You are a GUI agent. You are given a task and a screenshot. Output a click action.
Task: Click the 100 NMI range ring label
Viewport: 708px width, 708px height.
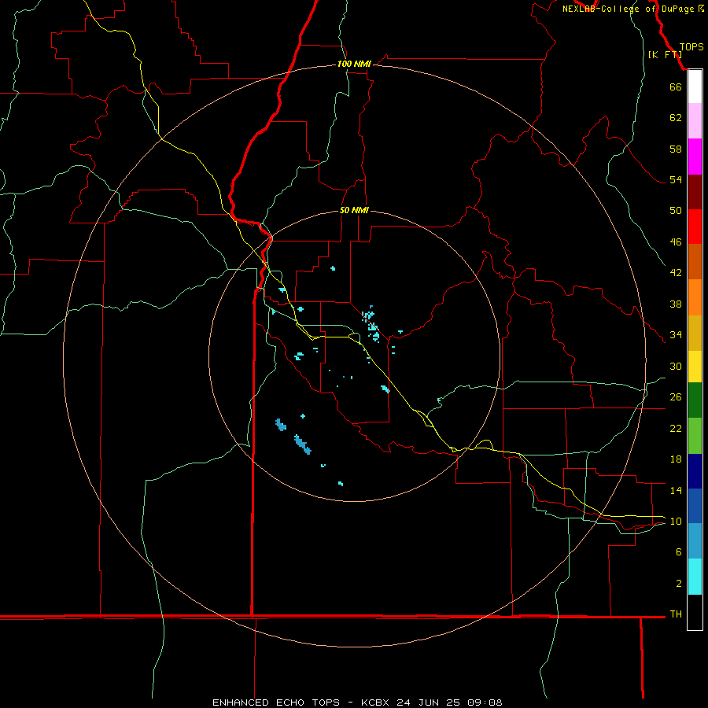tap(354, 65)
